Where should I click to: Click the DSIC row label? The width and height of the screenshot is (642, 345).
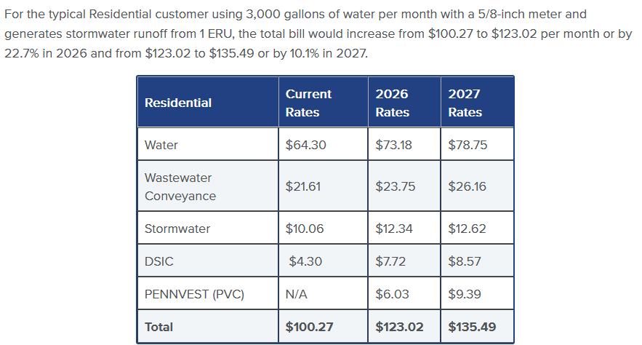159,261
